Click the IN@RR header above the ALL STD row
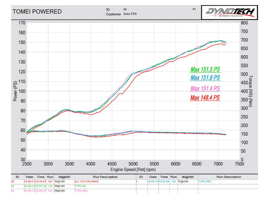 (64, 177)
